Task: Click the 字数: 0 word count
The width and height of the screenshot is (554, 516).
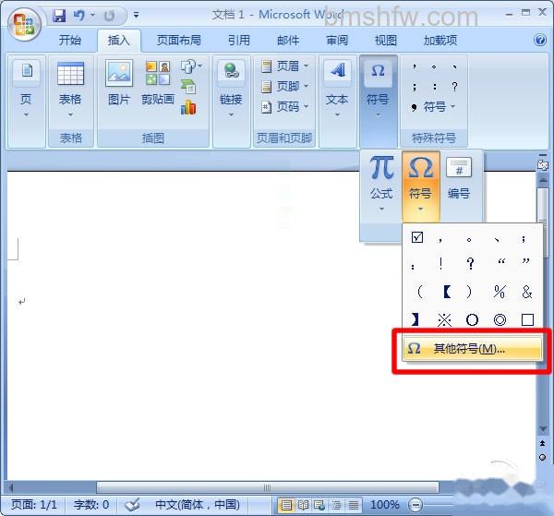Action: coord(91,505)
